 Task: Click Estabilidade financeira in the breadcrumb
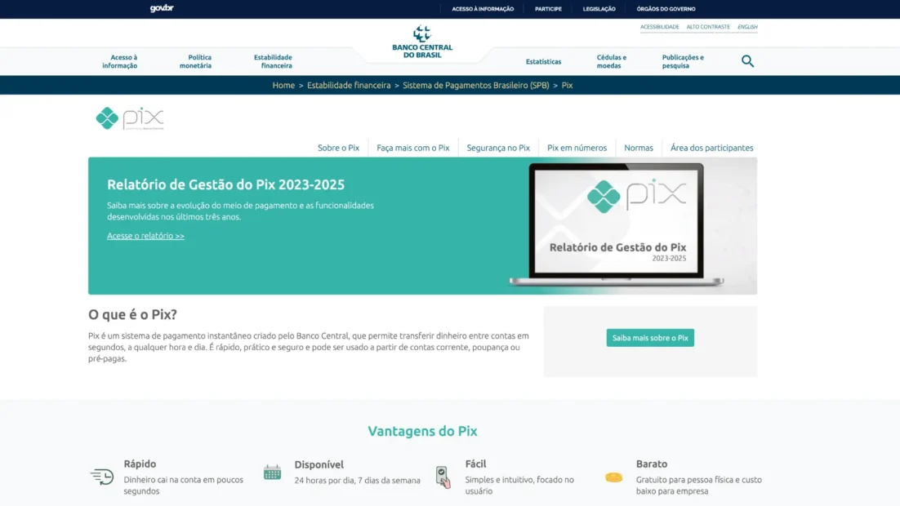tap(349, 85)
